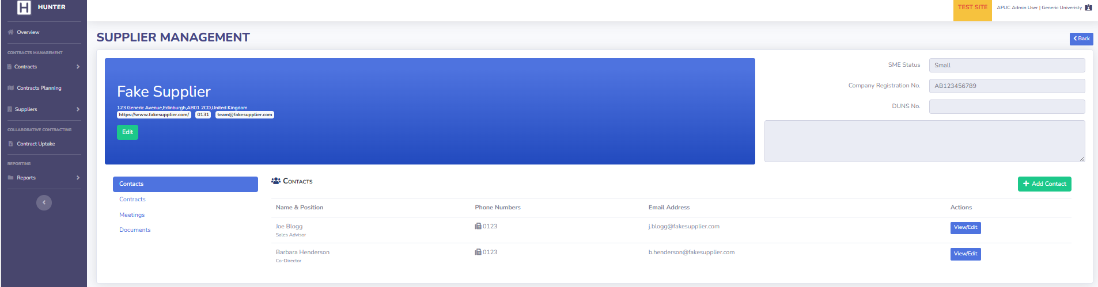Expand the Reports sidebar submenu
This screenshot has height=287, width=1098.
[x=78, y=178]
